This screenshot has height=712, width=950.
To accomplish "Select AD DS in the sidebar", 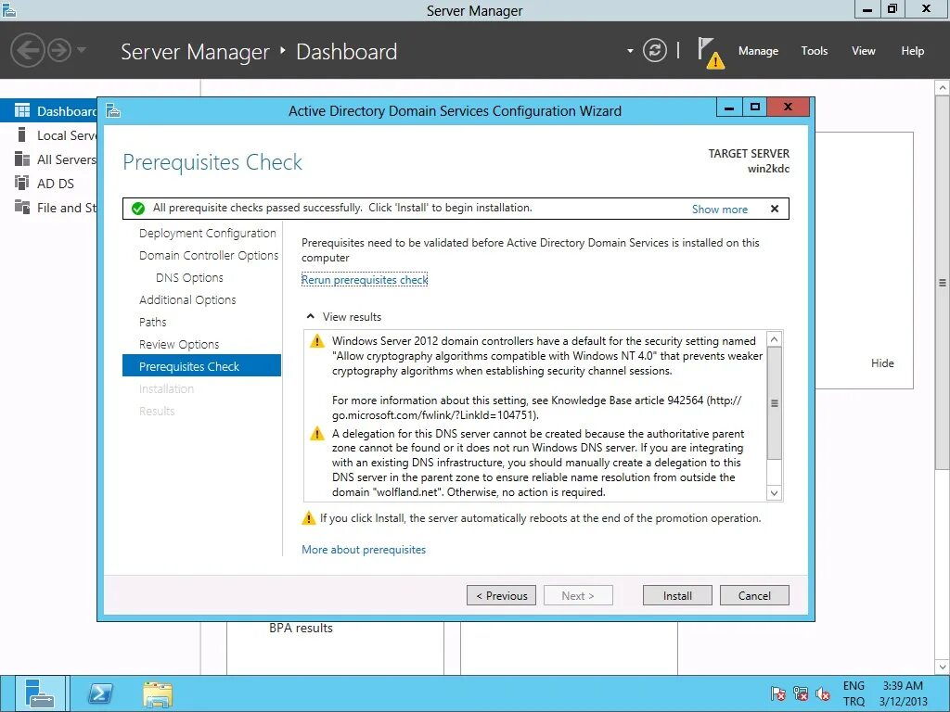I will [48, 184].
